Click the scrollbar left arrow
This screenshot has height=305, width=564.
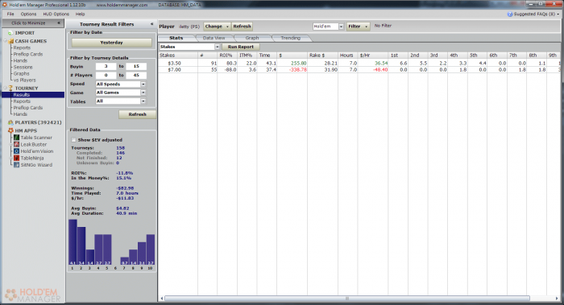[162, 299]
